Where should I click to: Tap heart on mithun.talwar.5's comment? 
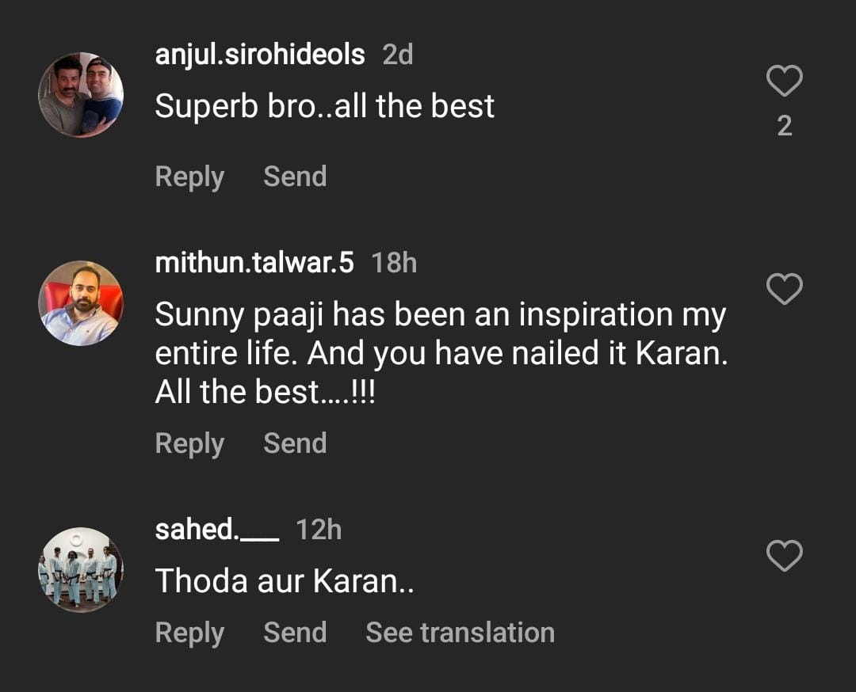785,290
